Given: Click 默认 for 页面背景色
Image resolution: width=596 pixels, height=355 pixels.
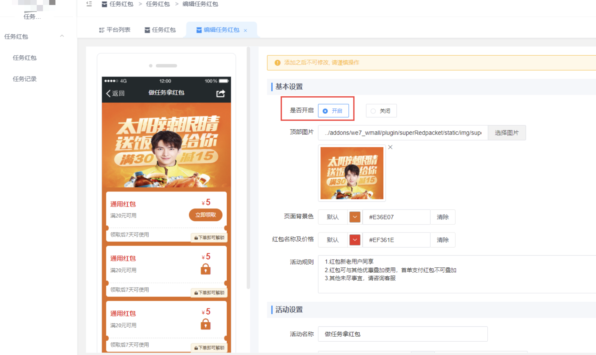Looking at the screenshot, I should coord(333,217).
